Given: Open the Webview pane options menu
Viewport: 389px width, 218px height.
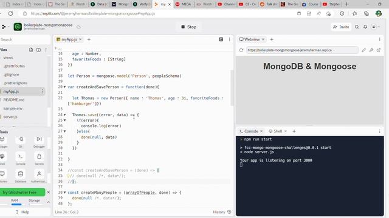Looking at the screenshot, I should [379, 39].
